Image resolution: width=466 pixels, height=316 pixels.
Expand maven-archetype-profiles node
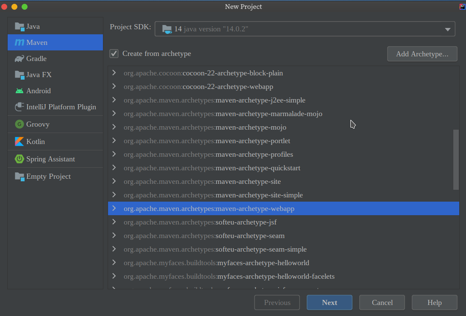point(114,154)
